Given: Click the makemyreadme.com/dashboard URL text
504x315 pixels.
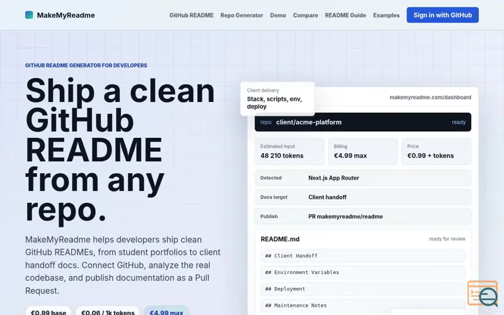Looking at the screenshot, I should point(430,97).
